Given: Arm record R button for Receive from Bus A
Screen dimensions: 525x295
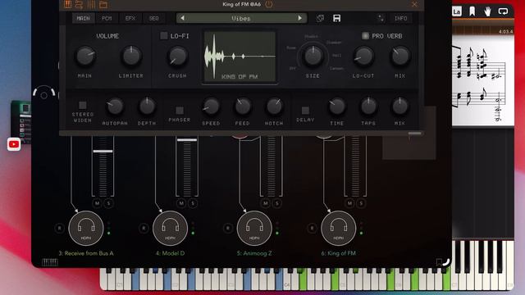Looking at the screenshot, I should [60, 229].
